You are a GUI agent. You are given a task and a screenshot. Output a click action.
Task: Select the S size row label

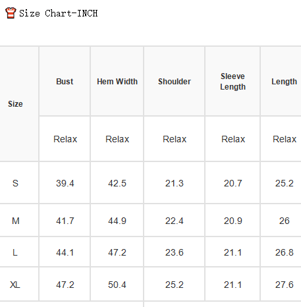pyautogui.click(x=15, y=183)
